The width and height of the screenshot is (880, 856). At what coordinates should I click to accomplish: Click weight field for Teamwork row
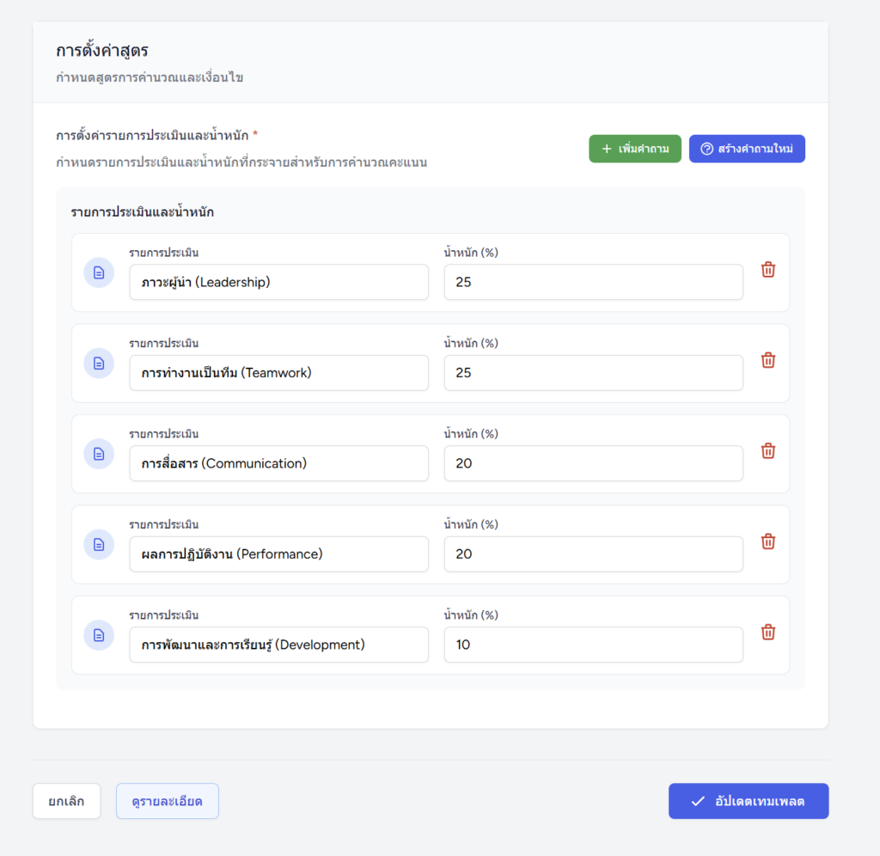(x=593, y=373)
